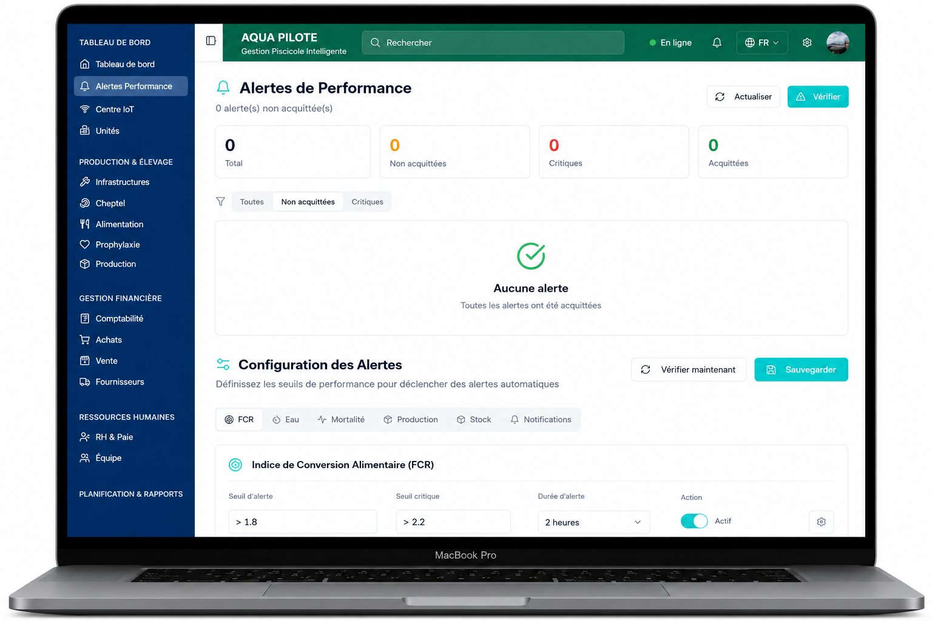Click the Production box icon in the sidebar
This screenshot has height=621, width=932.
click(85, 264)
